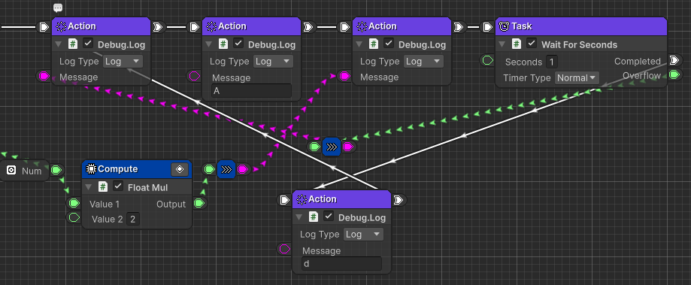Image resolution: width=691 pixels, height=285 pixels.
Task: Click the Seconds value field
Action: tap(552, 62)
